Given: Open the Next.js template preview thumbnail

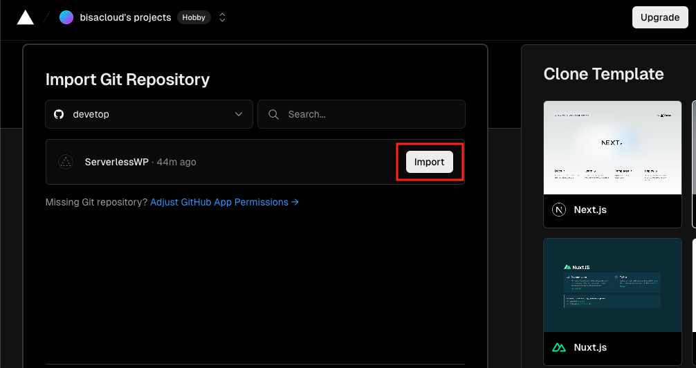Looking at the screenshot, I should point(612,148).
